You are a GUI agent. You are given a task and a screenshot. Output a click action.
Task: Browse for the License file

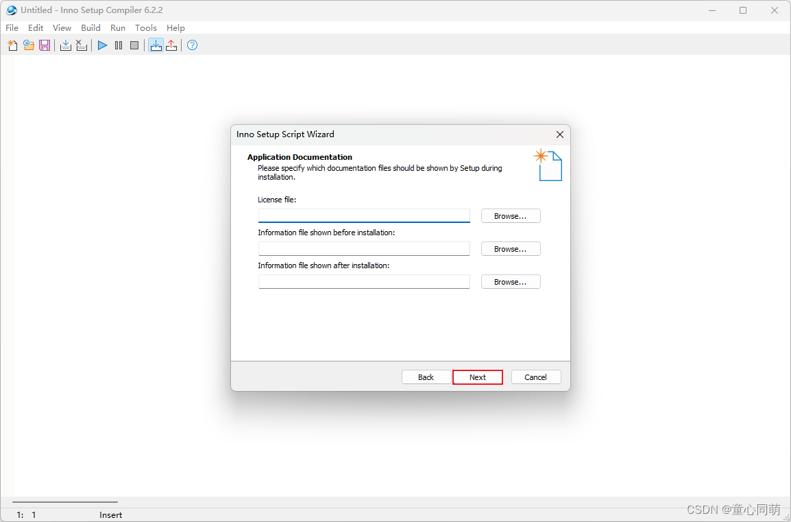pyautogui.click(x=511, y=216)
